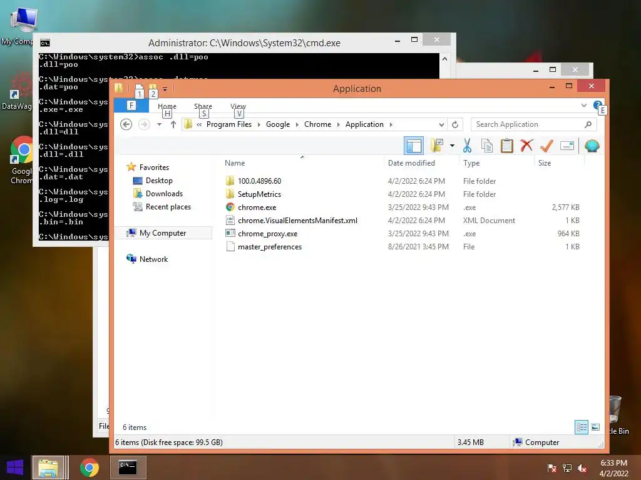Open the dropdown beside folder options icon

tap(452, 146)
